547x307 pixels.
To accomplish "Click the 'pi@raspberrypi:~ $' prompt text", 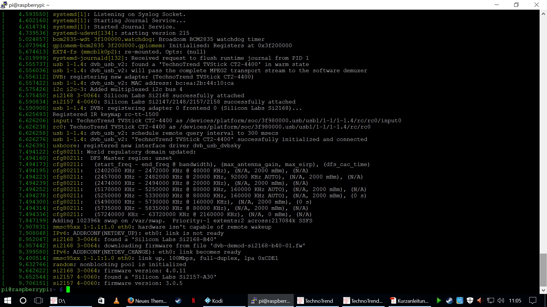I will 32,289.
